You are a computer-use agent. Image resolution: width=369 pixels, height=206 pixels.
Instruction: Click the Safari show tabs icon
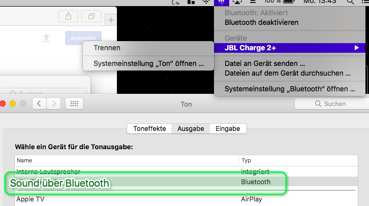click(91, 16)
